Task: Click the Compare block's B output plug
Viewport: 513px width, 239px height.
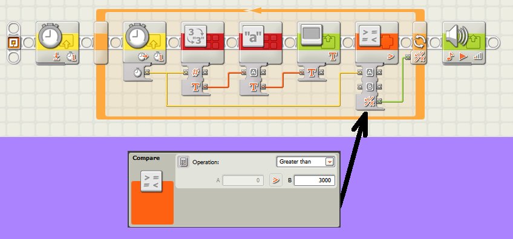Action: point(379,87)
